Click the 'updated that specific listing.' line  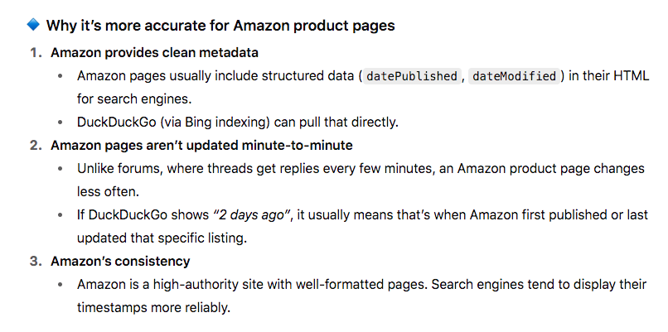[162, 238]
